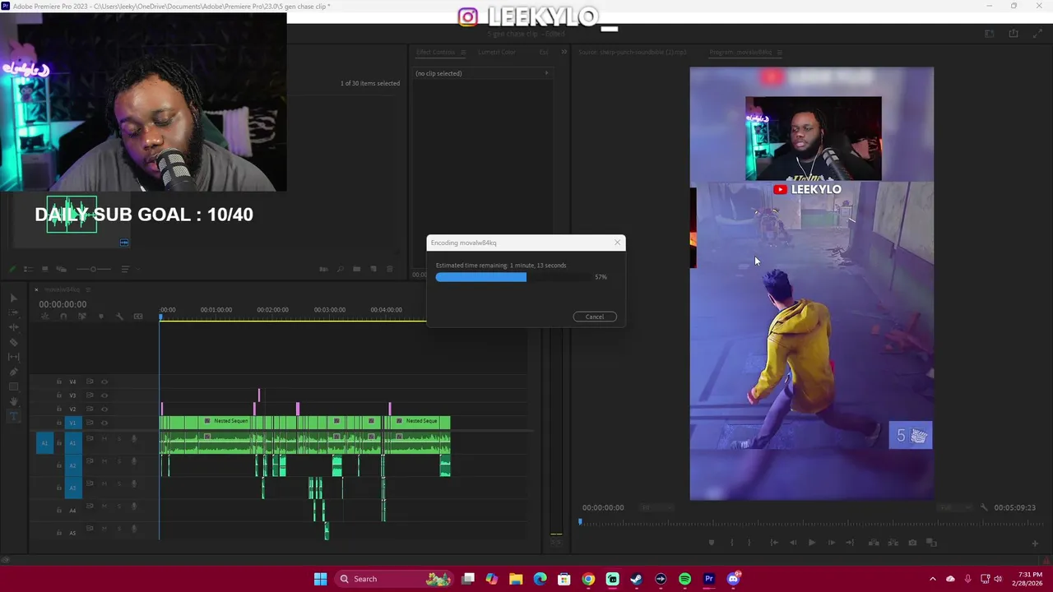Expand the no clip selected arrow
1053x592 pixels.
click(x=546, y=73)
